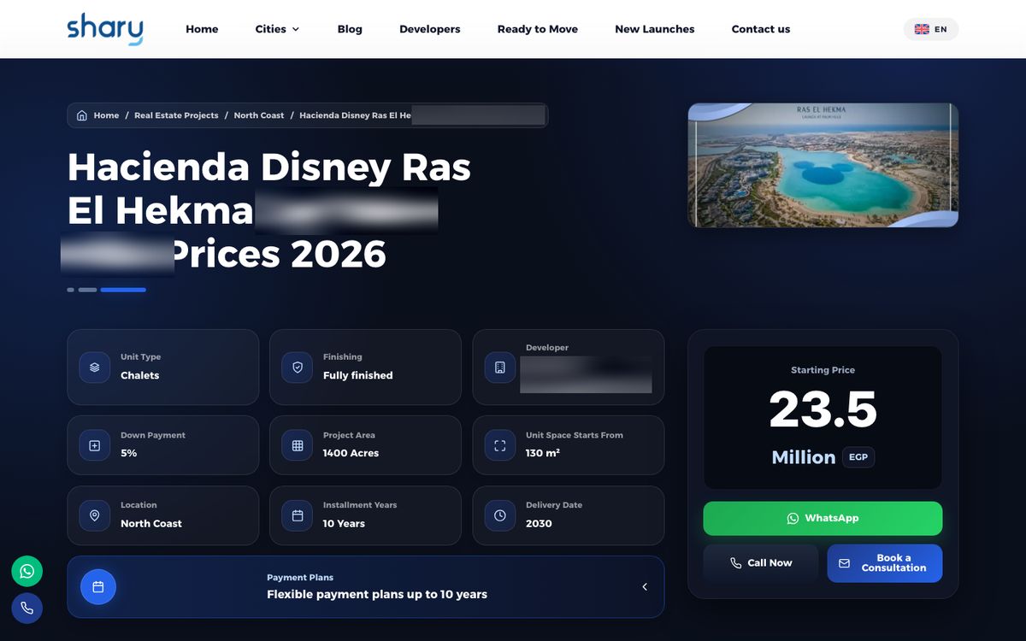Click the Unit Space expand-frame icon
The width and height of the screenshot is (1026, 641).
(500, 445)
